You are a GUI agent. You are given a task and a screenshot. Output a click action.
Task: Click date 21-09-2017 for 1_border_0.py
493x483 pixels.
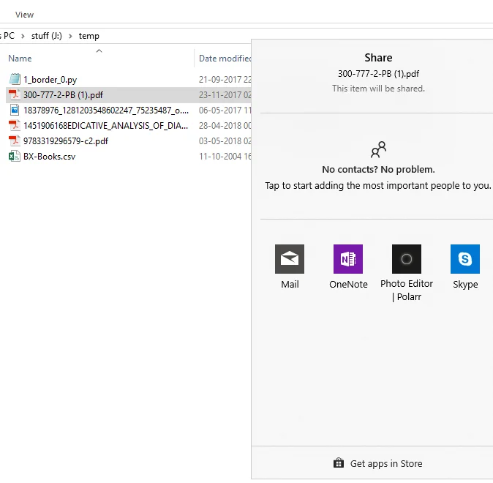pyautogui.click(x=225, y=80)
